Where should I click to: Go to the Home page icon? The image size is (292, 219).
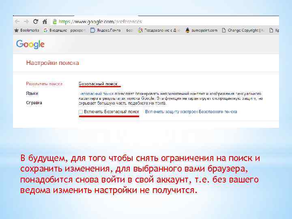45,21
